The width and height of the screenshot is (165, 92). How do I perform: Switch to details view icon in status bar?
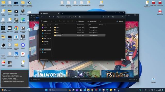122,60
